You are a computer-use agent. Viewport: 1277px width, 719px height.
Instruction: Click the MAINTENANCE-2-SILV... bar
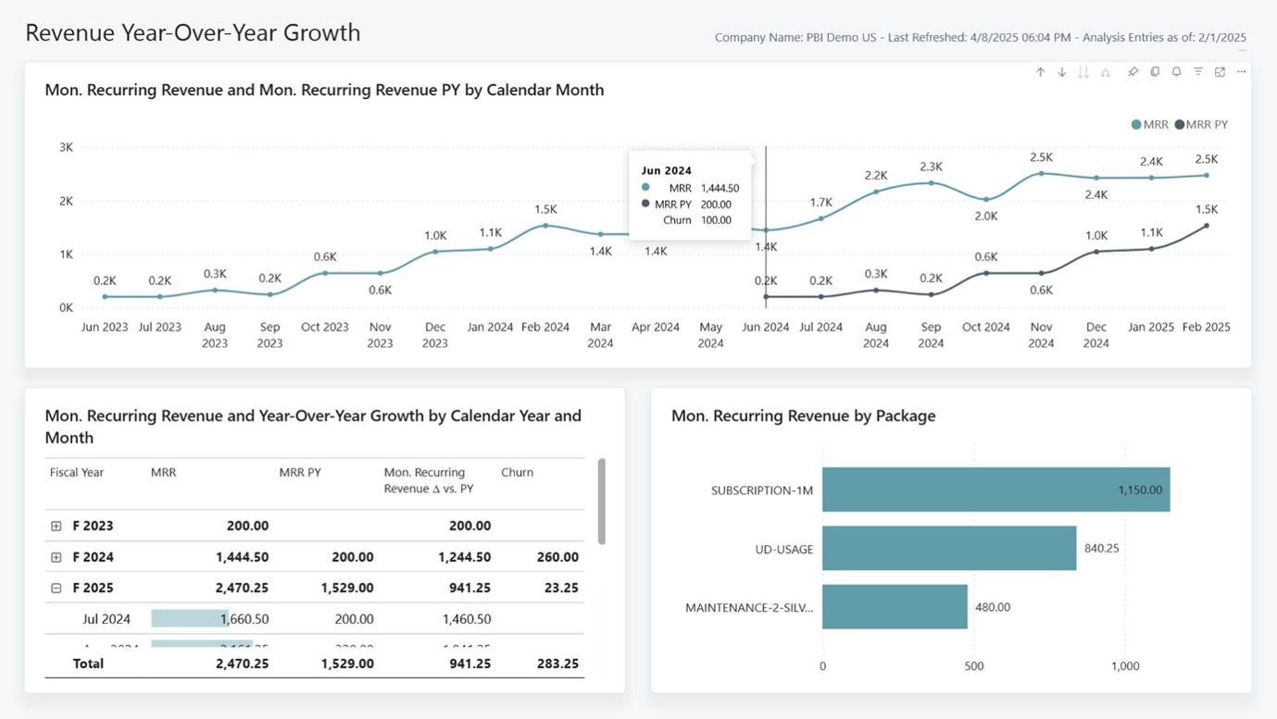coord(895,607)
